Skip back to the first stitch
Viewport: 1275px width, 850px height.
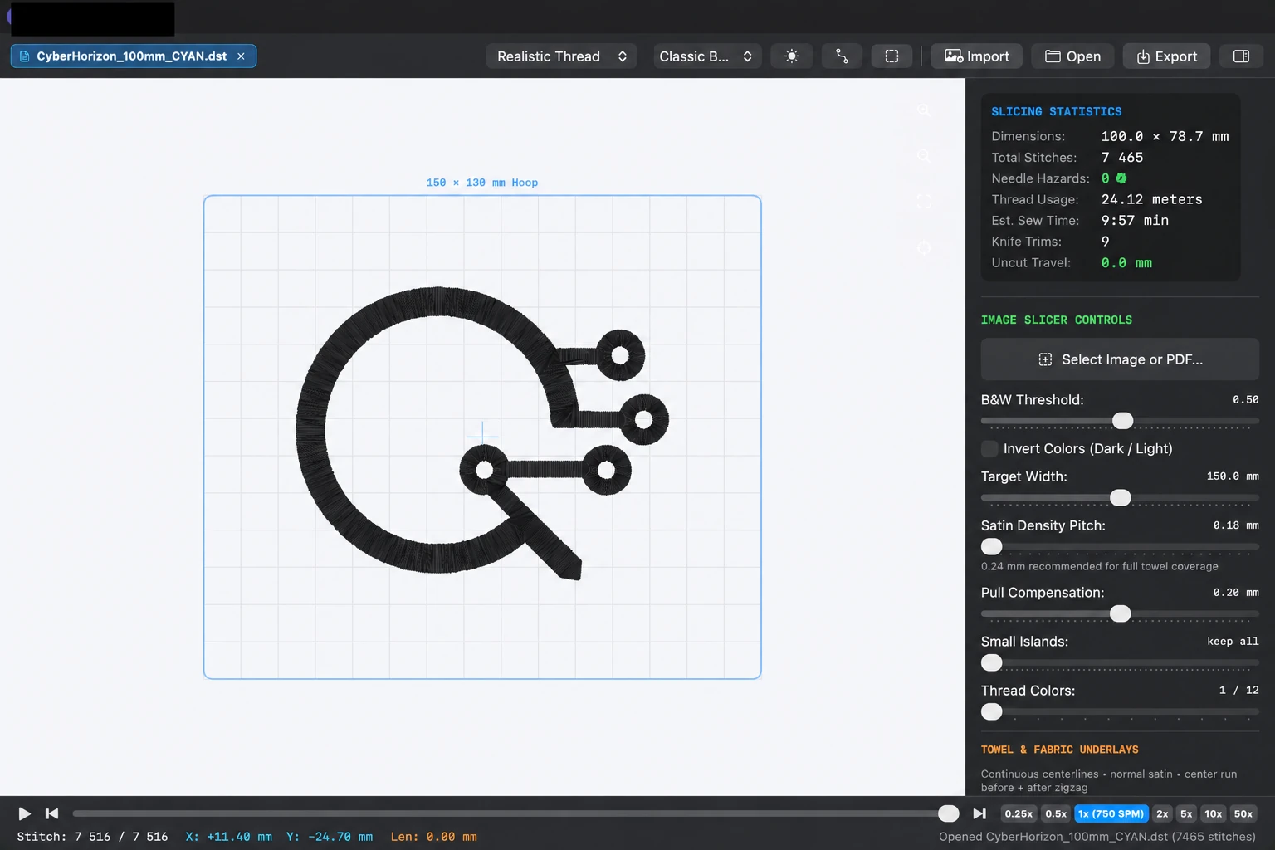tap(51, 813)
